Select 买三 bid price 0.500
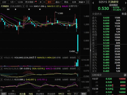The width and height of the screenshot is (127, 95). point(106,51)
